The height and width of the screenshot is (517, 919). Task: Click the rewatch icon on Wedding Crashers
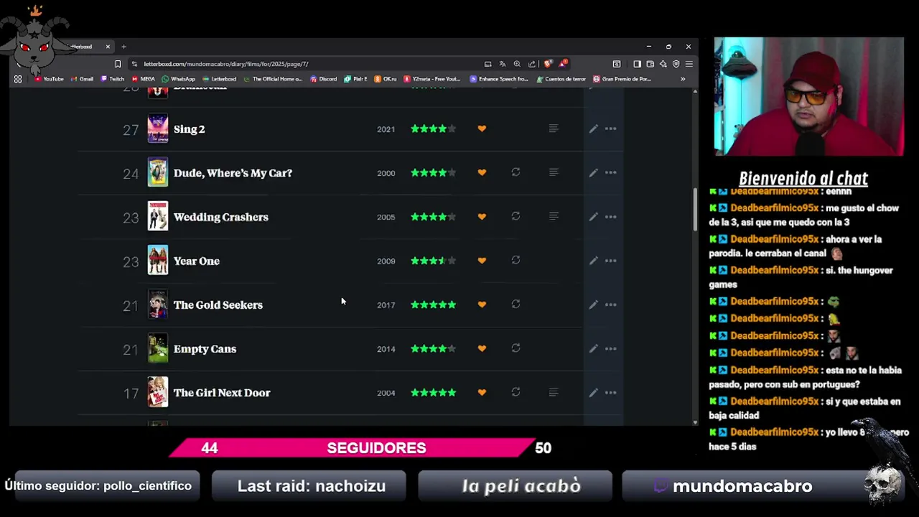point(516,216)
